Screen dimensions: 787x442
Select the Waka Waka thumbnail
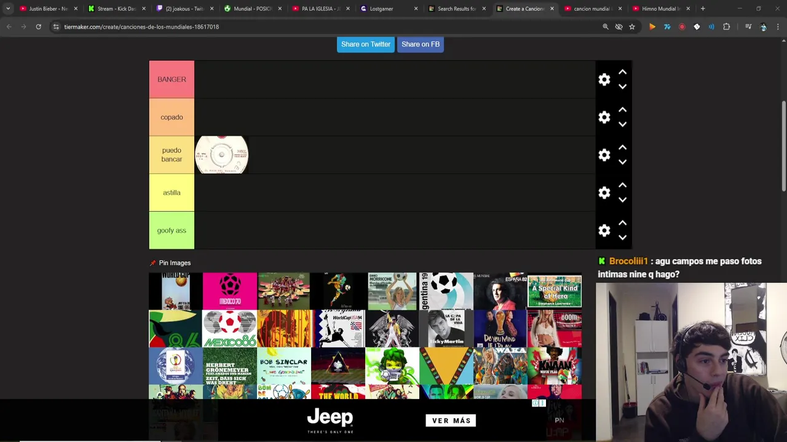[500, 366]
